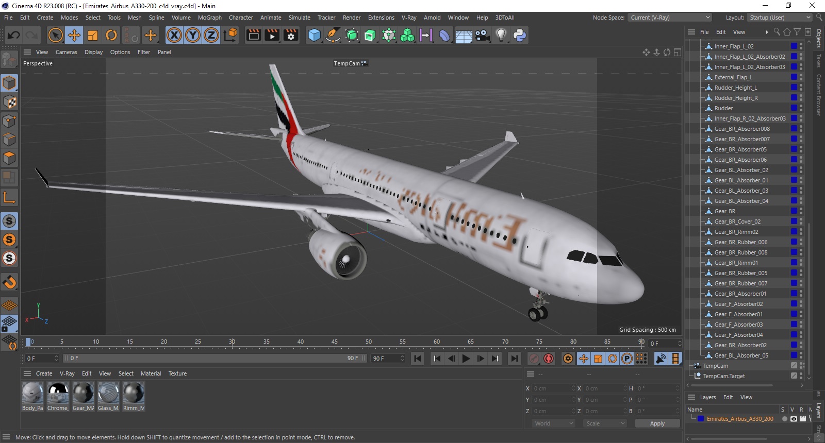This screenshot has height=443, width=825.
Task: Open the Simulate menu
Action: 299,18
